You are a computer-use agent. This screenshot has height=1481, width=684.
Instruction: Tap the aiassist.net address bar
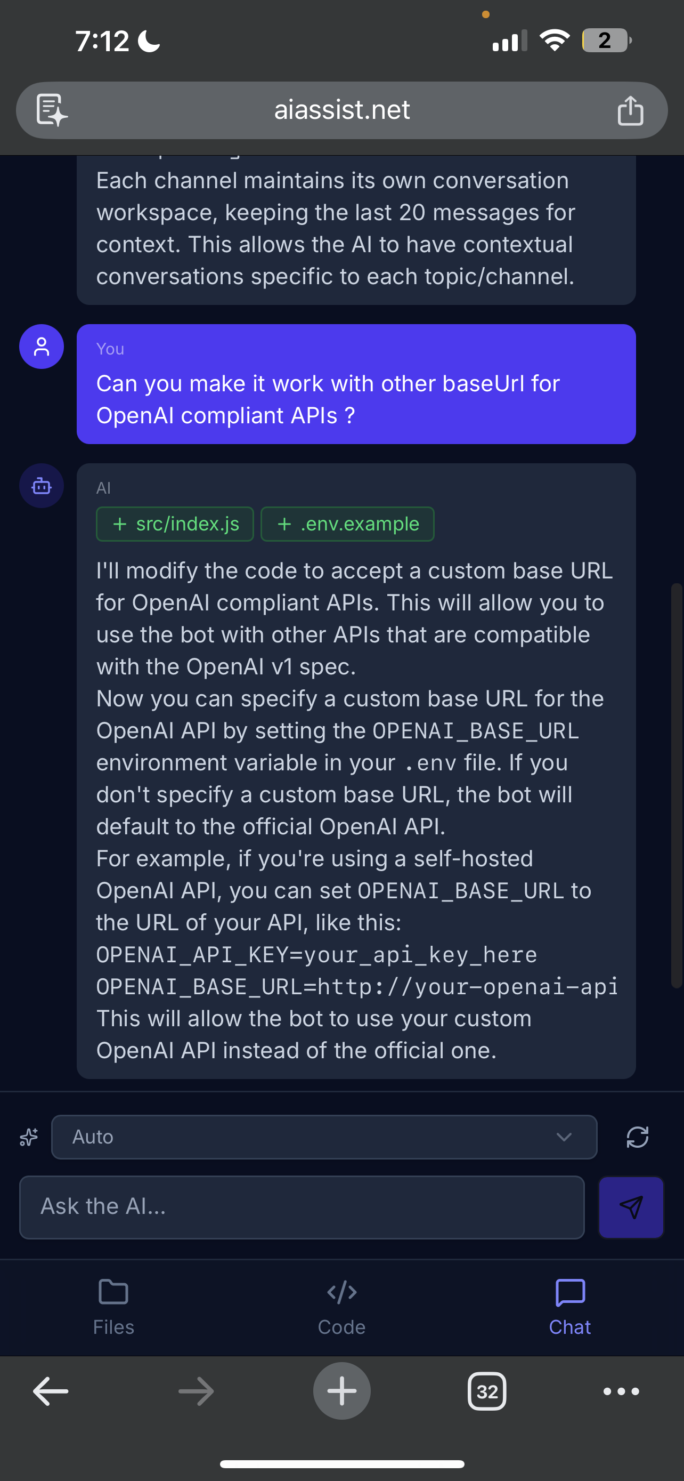pyautogui.click(x=341, y=110)
